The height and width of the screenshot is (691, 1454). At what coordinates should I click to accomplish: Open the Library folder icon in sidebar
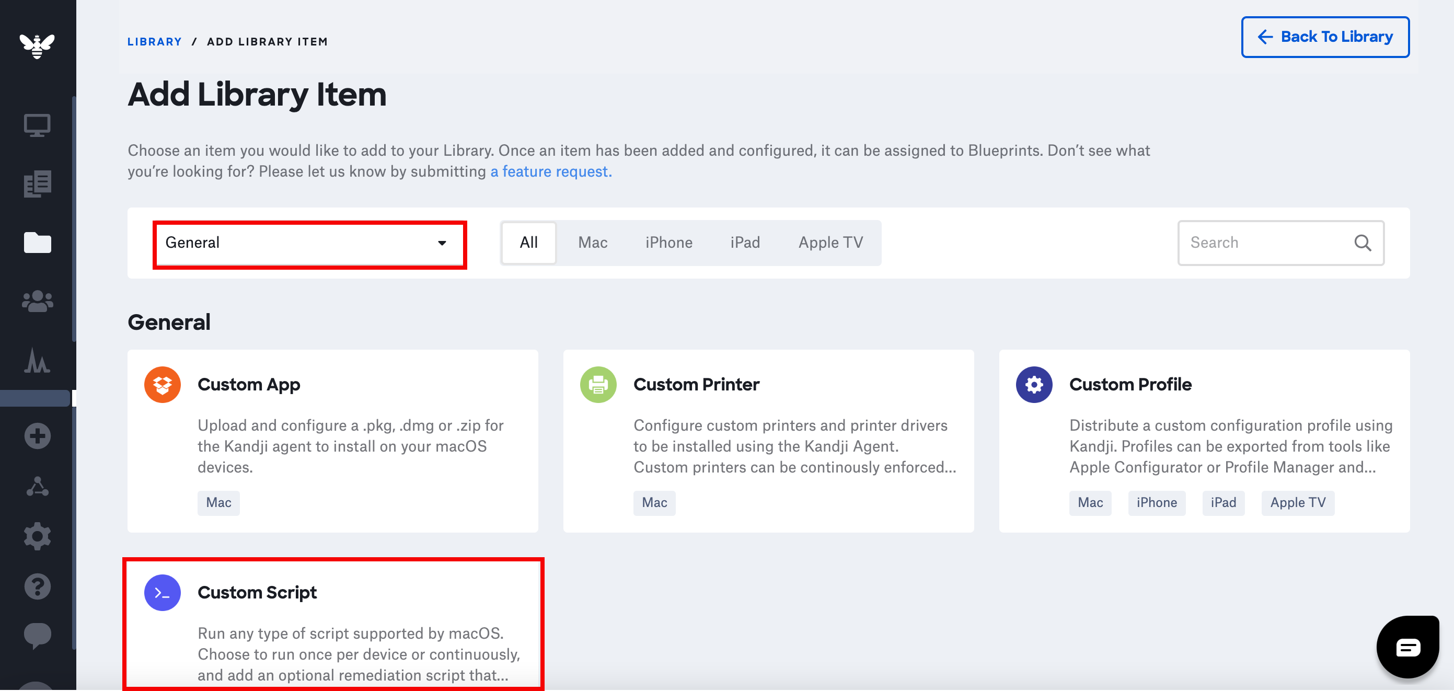pos(37,243)
